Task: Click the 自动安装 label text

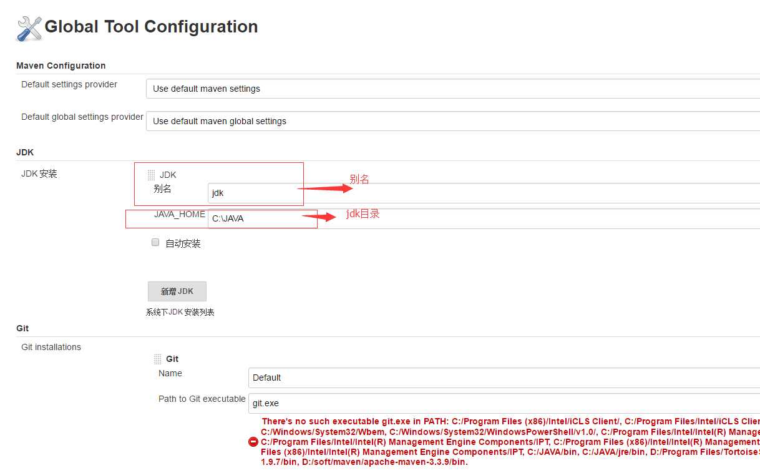Action: coord(183,243)
